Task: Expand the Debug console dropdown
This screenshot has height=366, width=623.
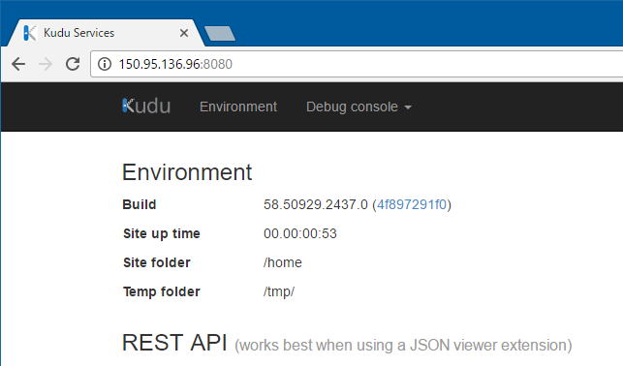Action: point(358,107)
